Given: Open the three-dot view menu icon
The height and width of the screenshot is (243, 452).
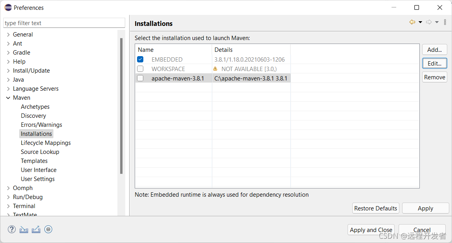Looking at the screenshot, I should [x=445, y=22].
